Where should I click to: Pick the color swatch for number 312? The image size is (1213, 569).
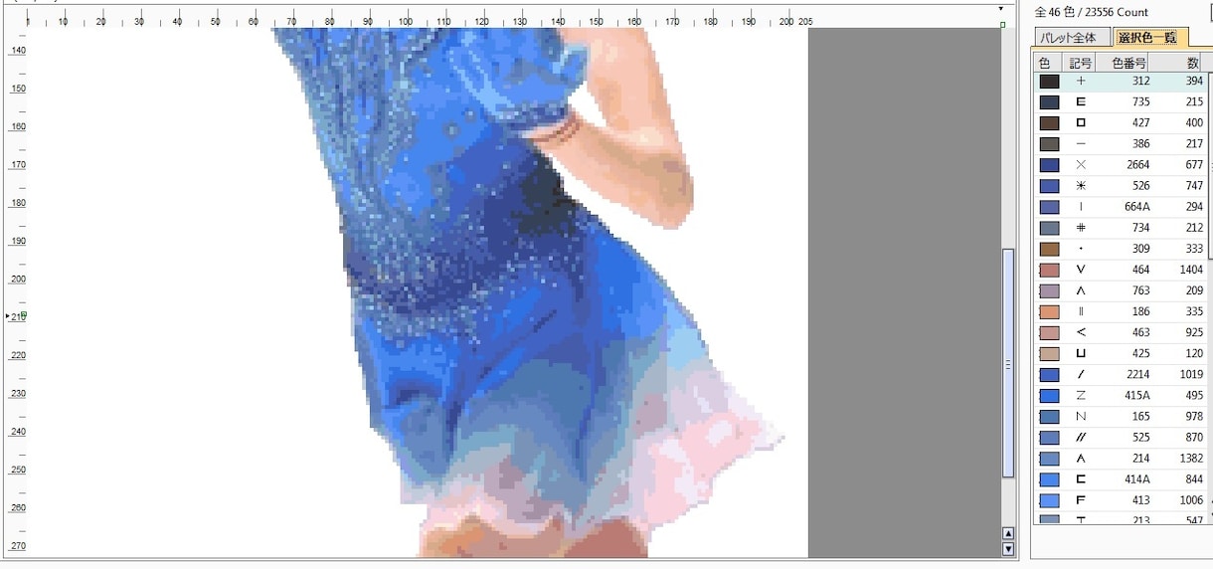coord(1049,82)
